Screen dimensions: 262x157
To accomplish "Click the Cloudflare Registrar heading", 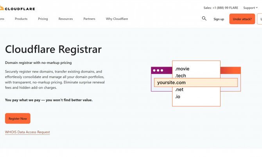I will coord(53,49).
